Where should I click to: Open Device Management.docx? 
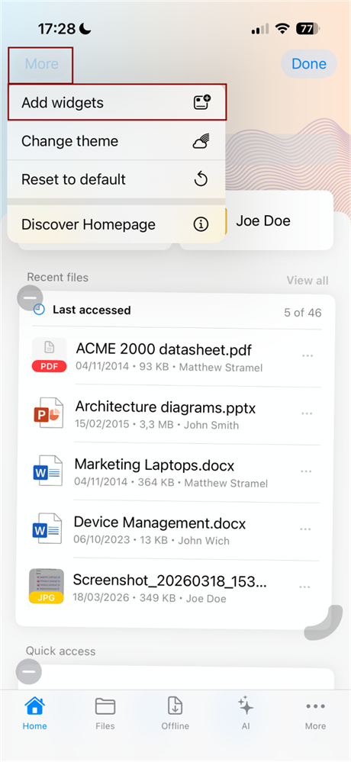pos(174,529)
